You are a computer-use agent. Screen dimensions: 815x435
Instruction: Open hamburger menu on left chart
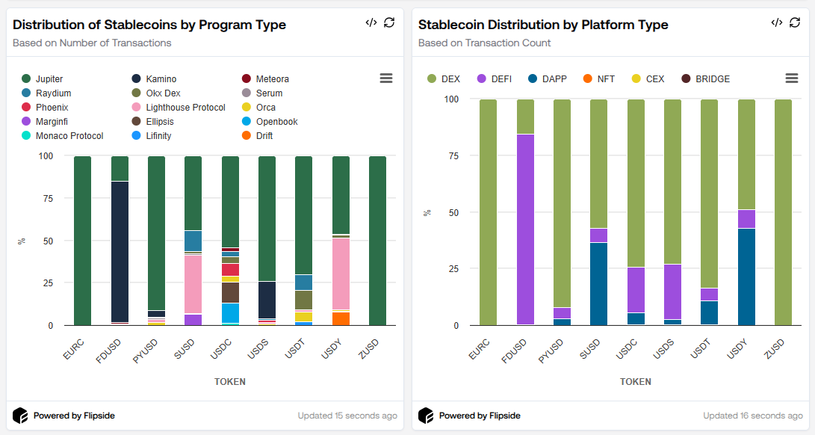point(386,78)
